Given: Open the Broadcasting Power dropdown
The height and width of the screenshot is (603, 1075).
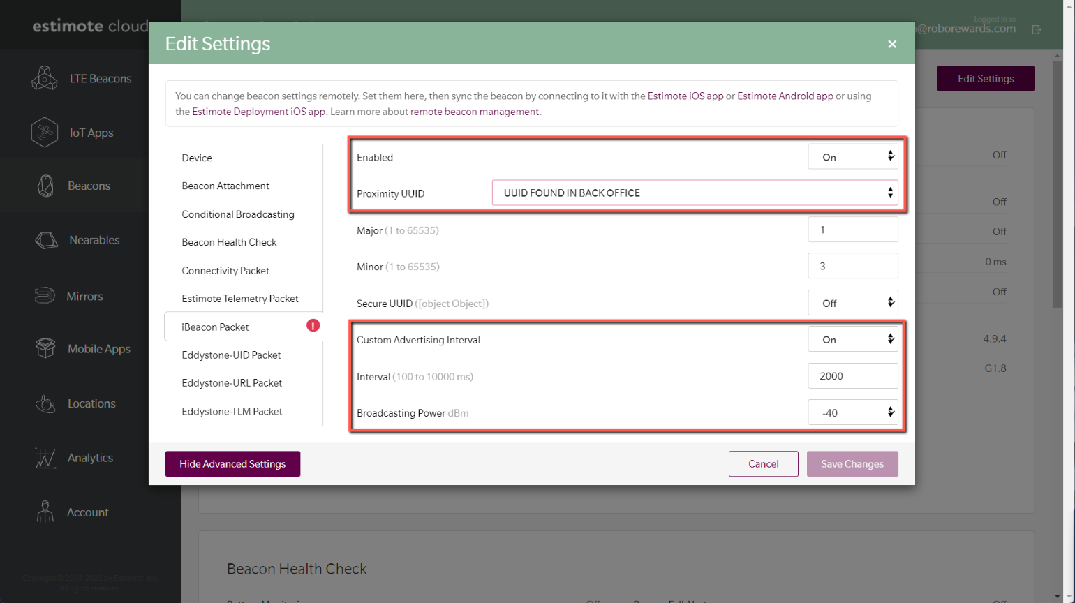Looking at the screenshot, I should 853,412.
